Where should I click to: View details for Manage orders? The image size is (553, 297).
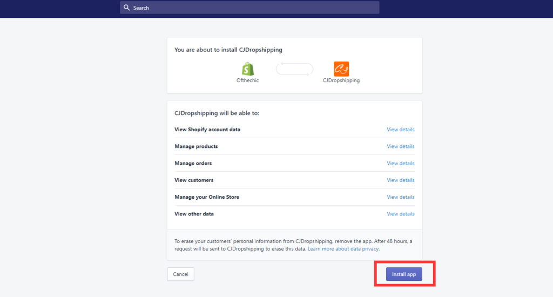[400, 163]
